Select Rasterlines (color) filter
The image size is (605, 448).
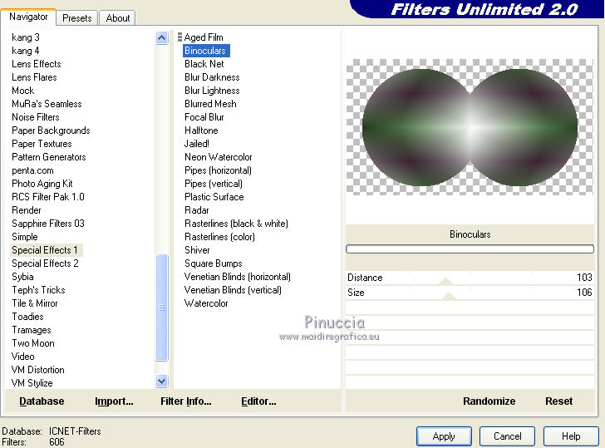coord(219,237)
